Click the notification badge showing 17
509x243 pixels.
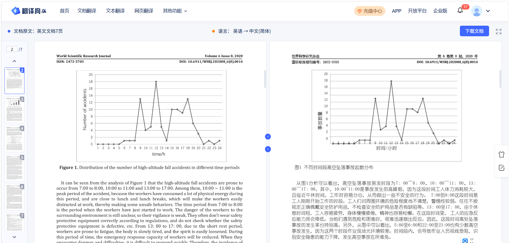(x=465, y=7)
